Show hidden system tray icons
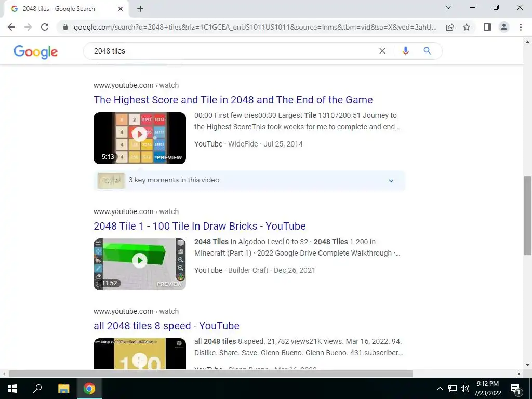The width and height of the screenshot is (532, 399). [x=440, y=389]
